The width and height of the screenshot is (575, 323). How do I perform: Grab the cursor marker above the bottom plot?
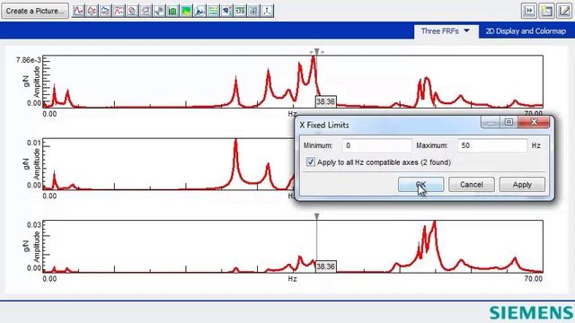point(316,216)
